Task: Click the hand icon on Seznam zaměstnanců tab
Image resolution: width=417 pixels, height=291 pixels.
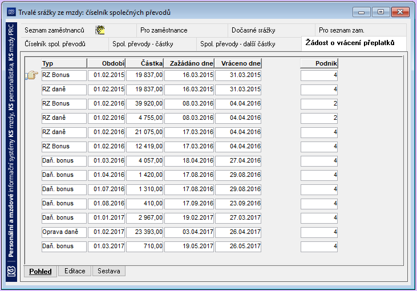Action: (100, 30)
